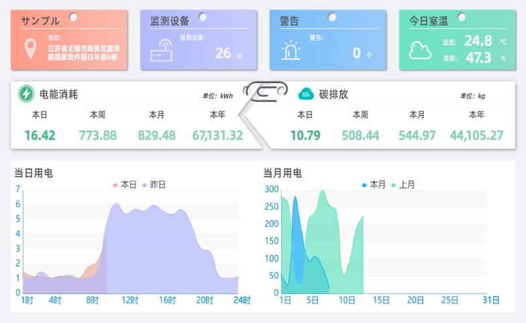This screenshot has width=526, height=323.
Task: Open the 警告 card
Action: point(328,40)
